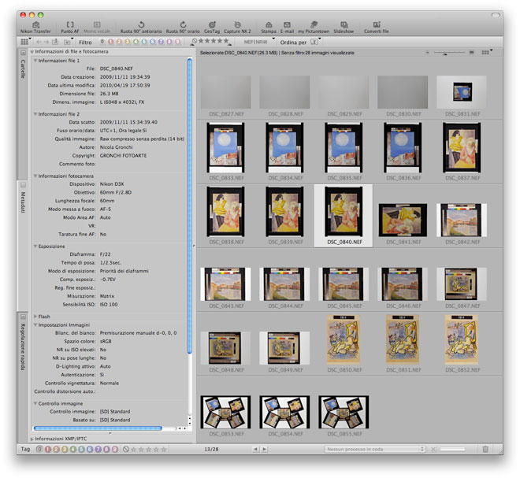Rotate image with Ruota 90° antiorario
This screenshot has width=520, height=478.
pos(141,28)
